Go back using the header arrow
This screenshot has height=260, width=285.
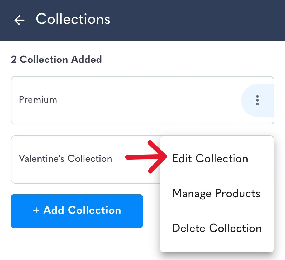coord(19,20)
